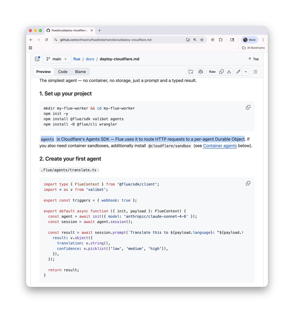
Task: Open Work profile menu
Action: coord(249,40)
